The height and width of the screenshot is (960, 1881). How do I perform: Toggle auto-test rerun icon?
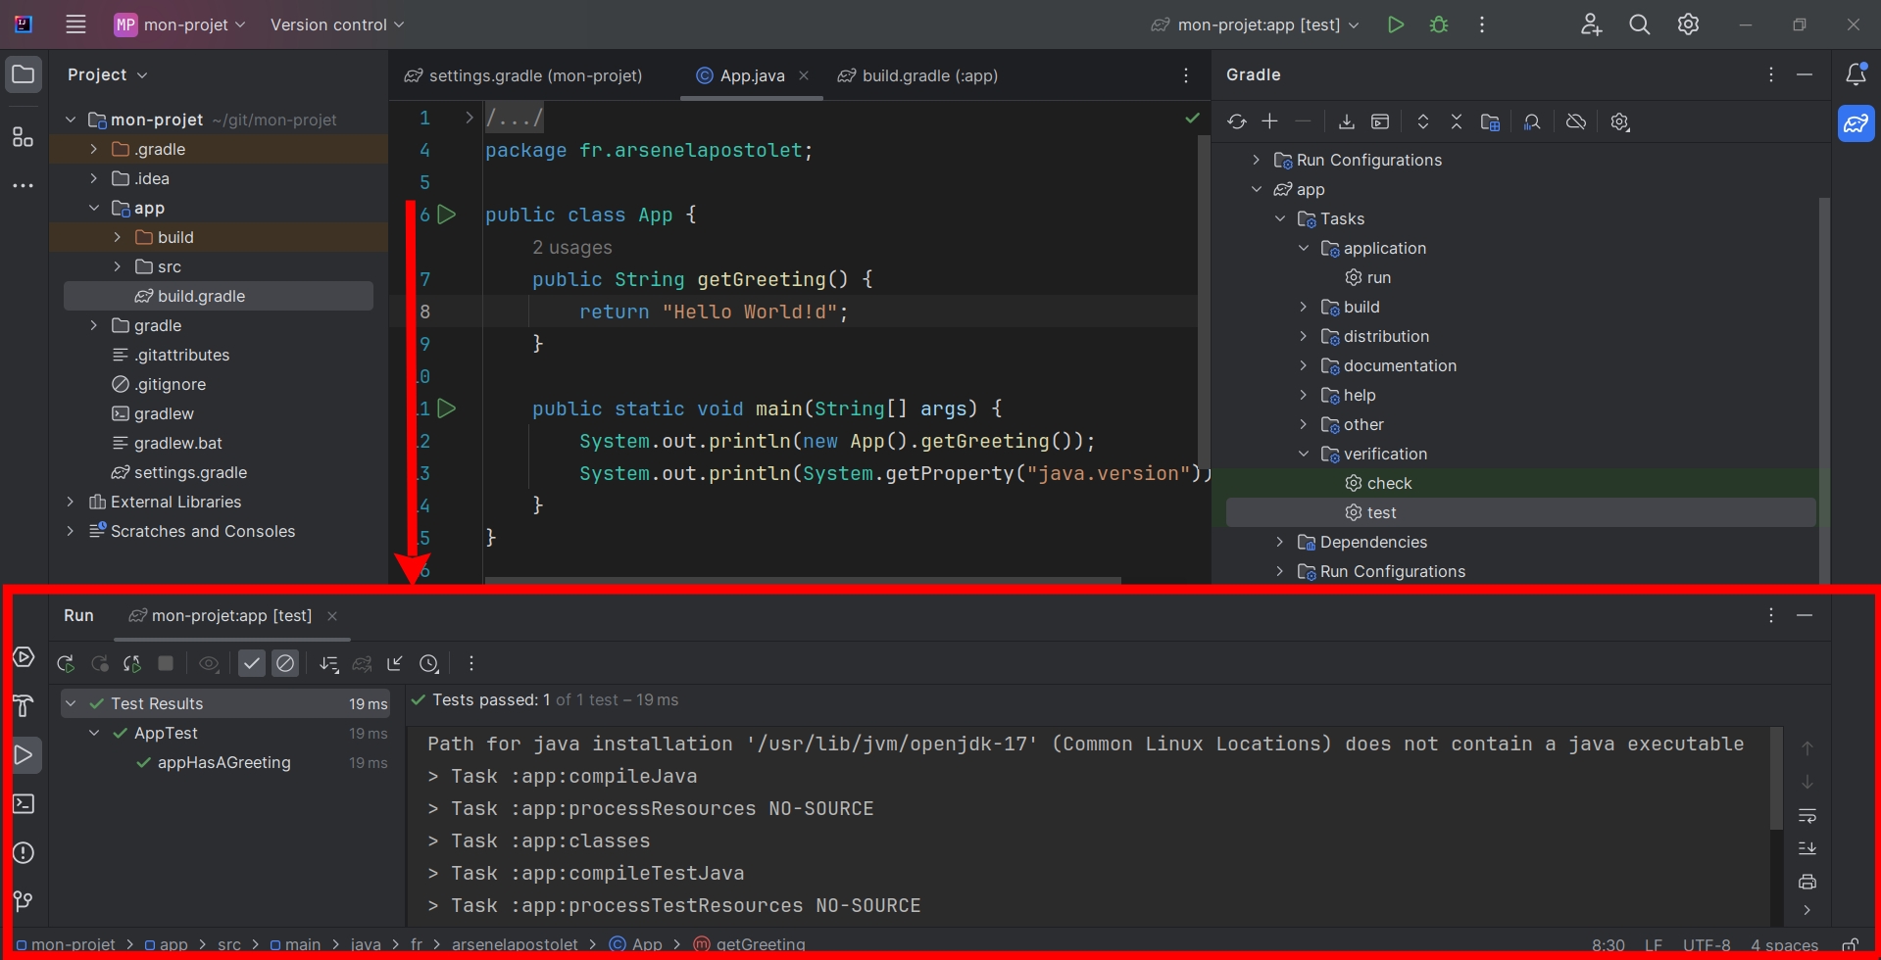coord(132,663)
